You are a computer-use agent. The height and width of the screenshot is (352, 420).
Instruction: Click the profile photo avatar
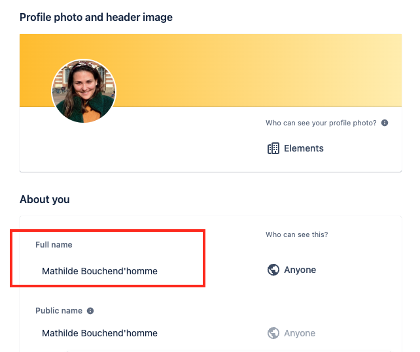point(83,91)
